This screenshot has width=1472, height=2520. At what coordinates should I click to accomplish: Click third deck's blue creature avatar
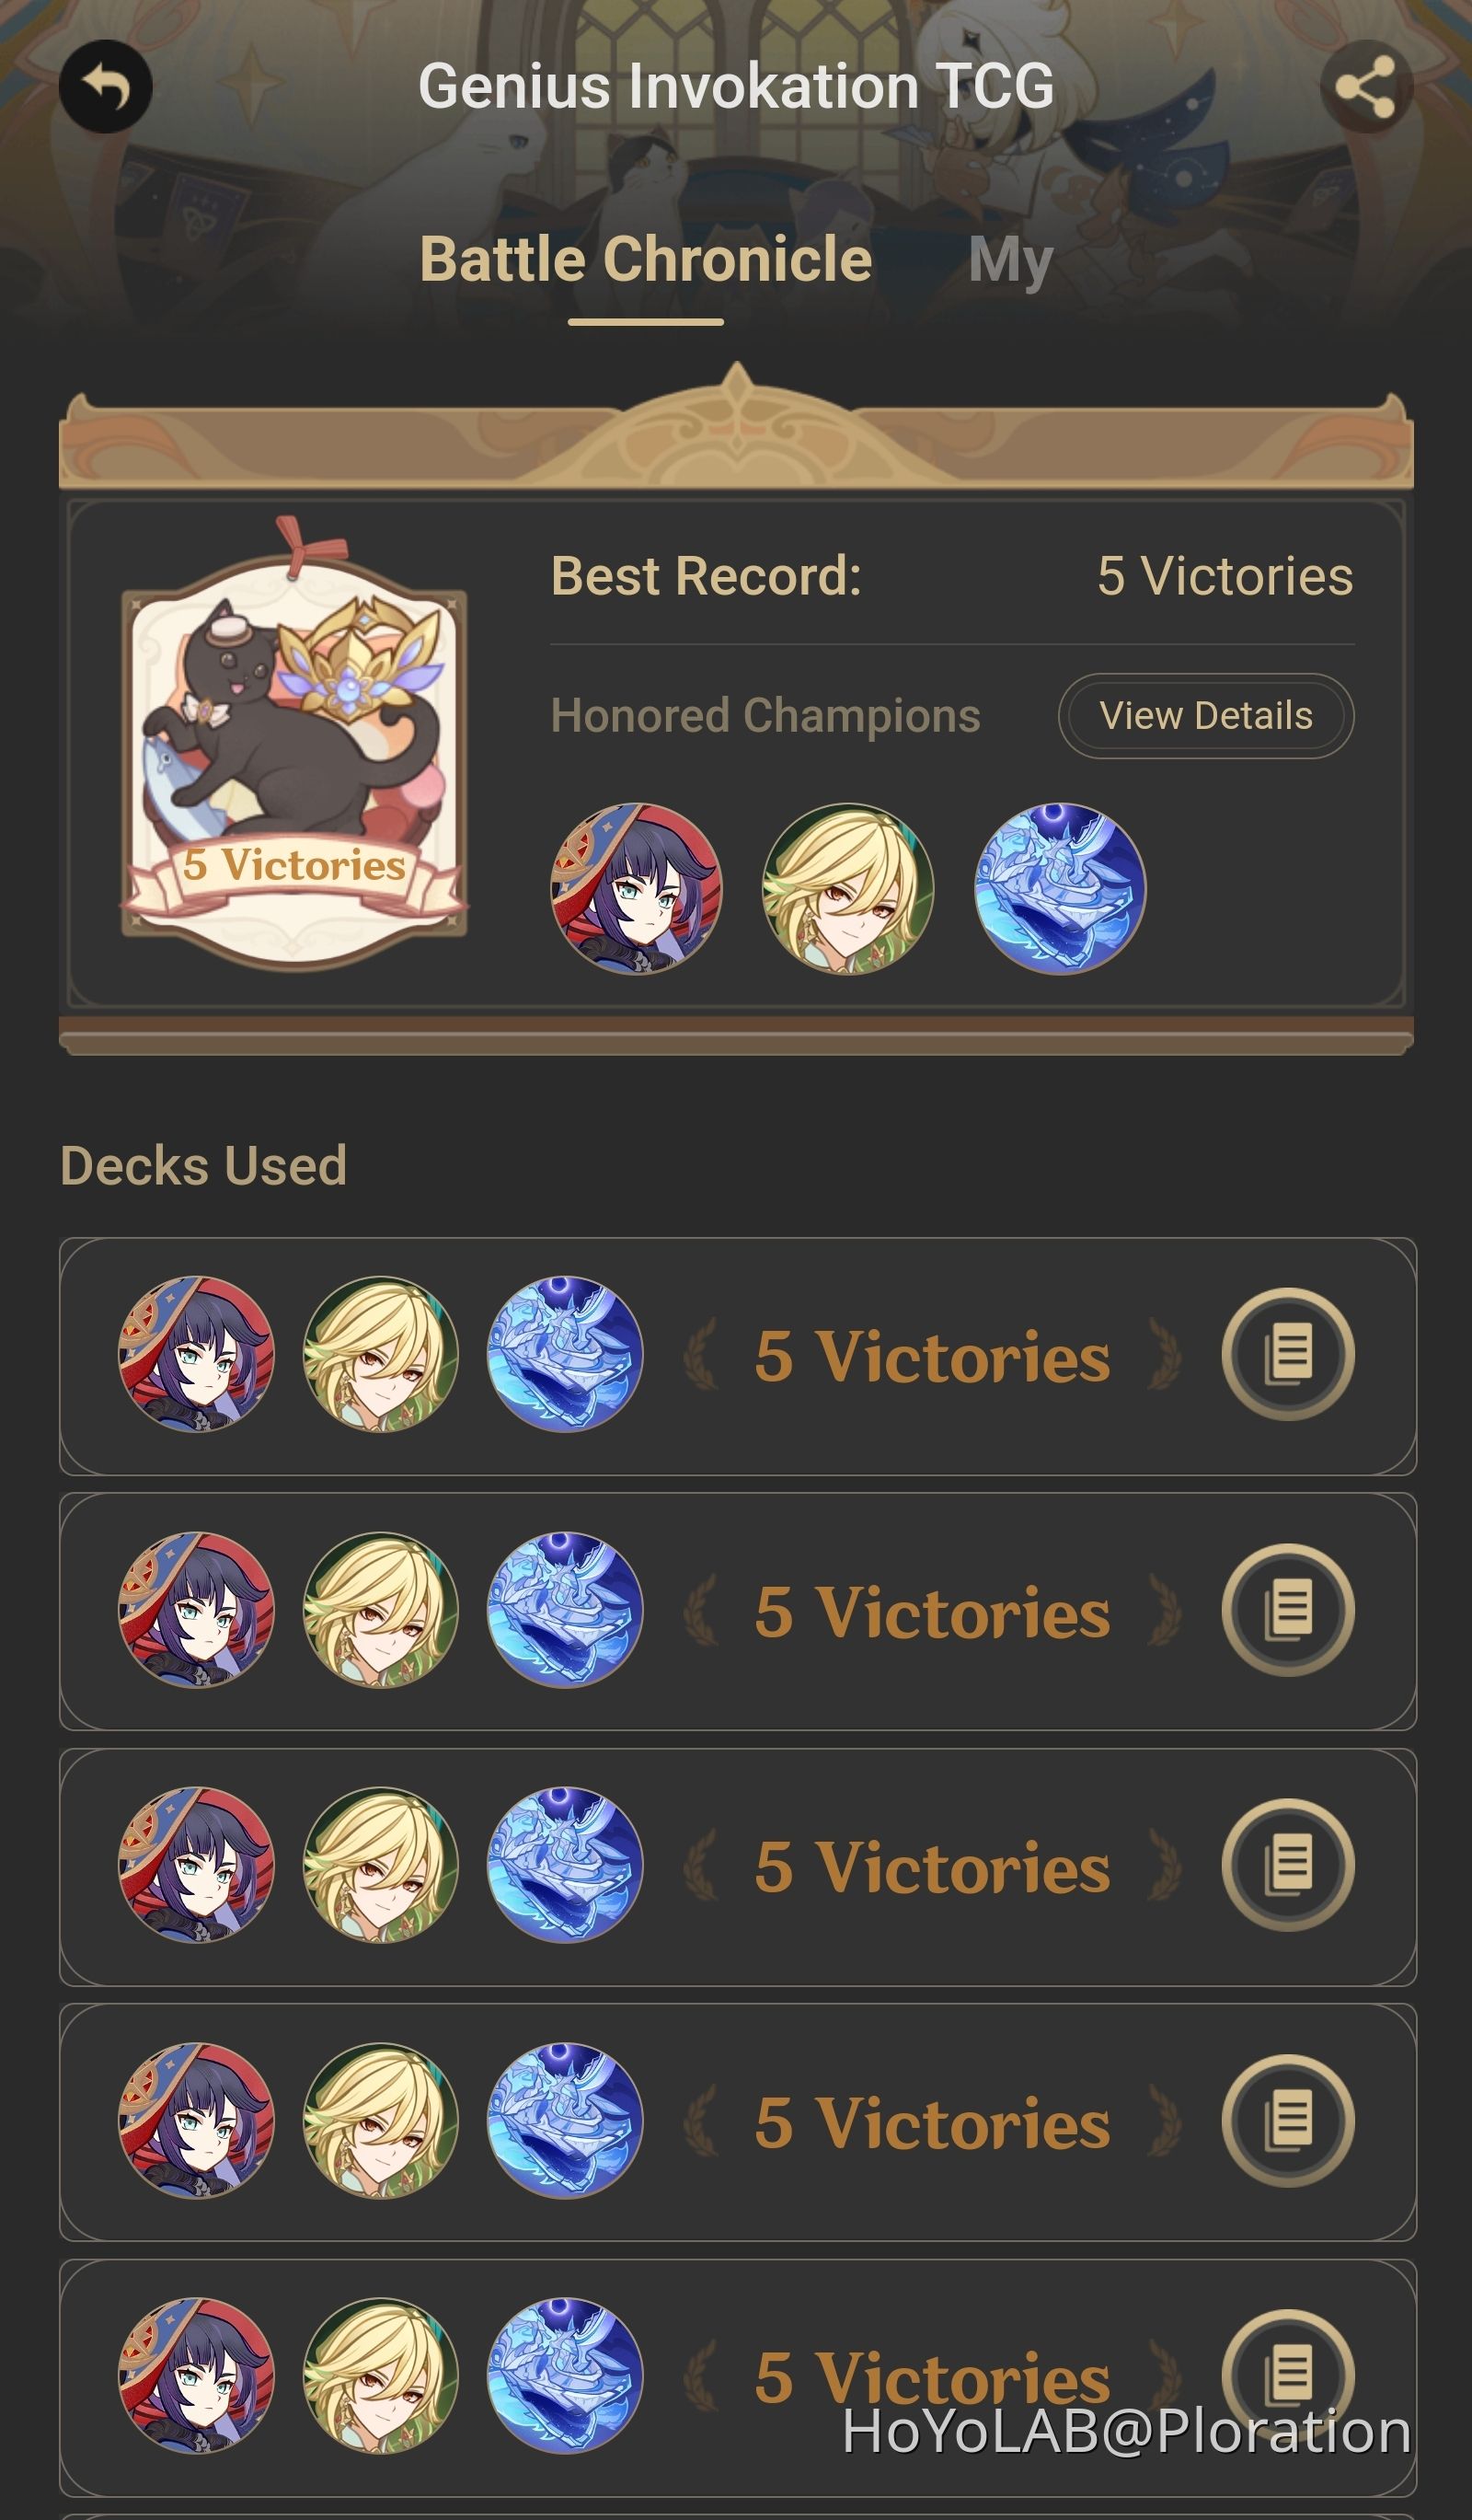click(565, 1865)
